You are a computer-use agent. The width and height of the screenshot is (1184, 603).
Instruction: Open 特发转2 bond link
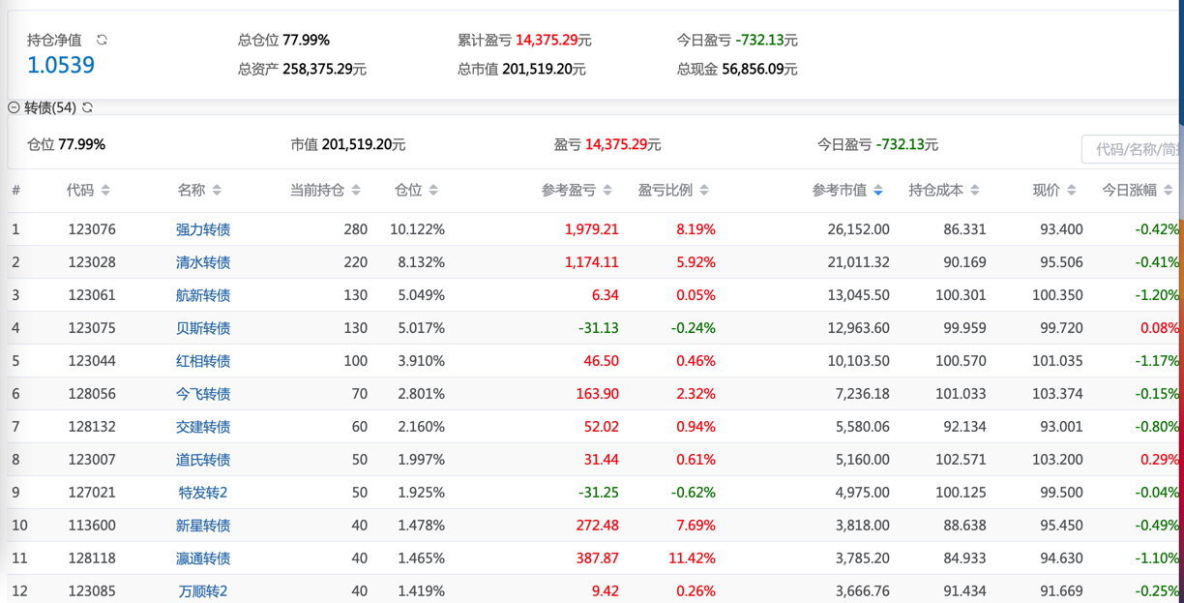(x=203, y=493)
